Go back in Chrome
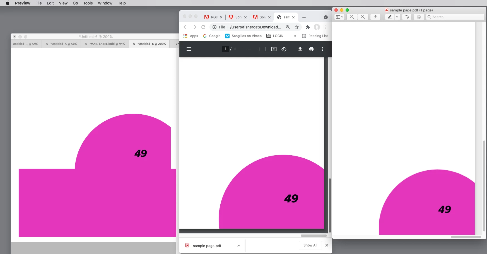Viewport: 487px width, 254px height. pyautogui.click(x=185, y=27)
